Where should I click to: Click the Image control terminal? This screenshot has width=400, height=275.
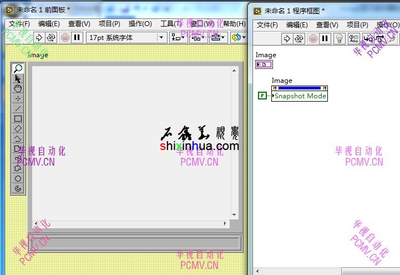(x=264, y=64)
